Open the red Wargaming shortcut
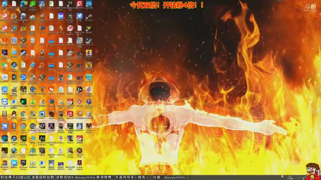Viewport: 321px width, 180px height. pyautogui.click(x=70, y=28)
